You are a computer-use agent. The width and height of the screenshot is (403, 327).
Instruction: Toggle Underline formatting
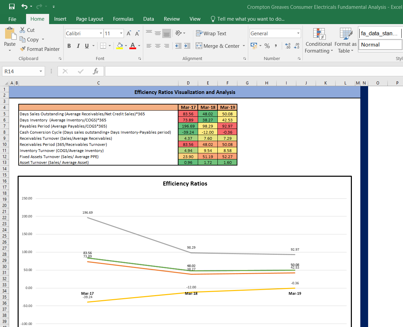[87, 46]
